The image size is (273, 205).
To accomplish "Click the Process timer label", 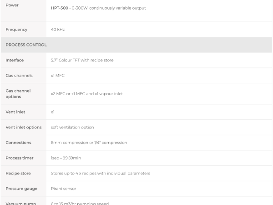I will pyautogui.click(x=20, y=158).
